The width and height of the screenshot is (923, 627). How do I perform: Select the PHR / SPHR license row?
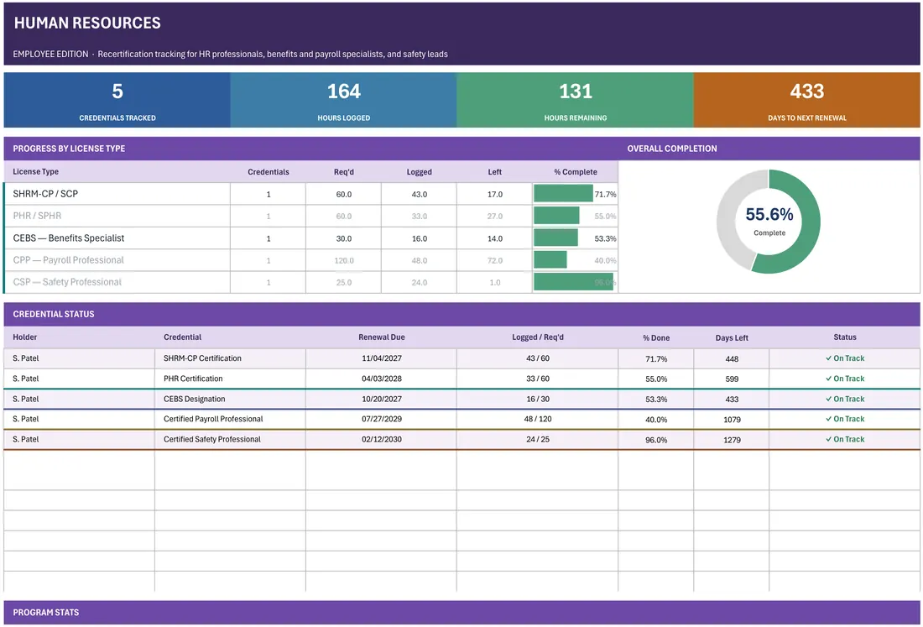click(x=310, y=216)
